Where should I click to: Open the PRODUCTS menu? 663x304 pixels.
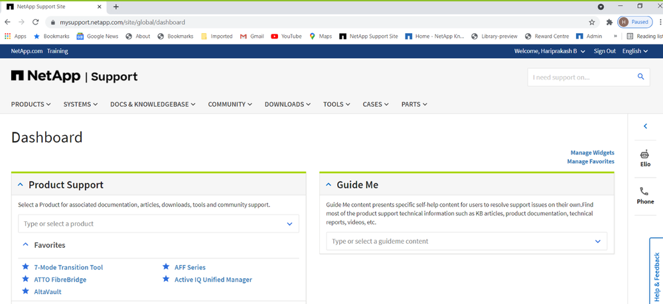click(31, 104)
